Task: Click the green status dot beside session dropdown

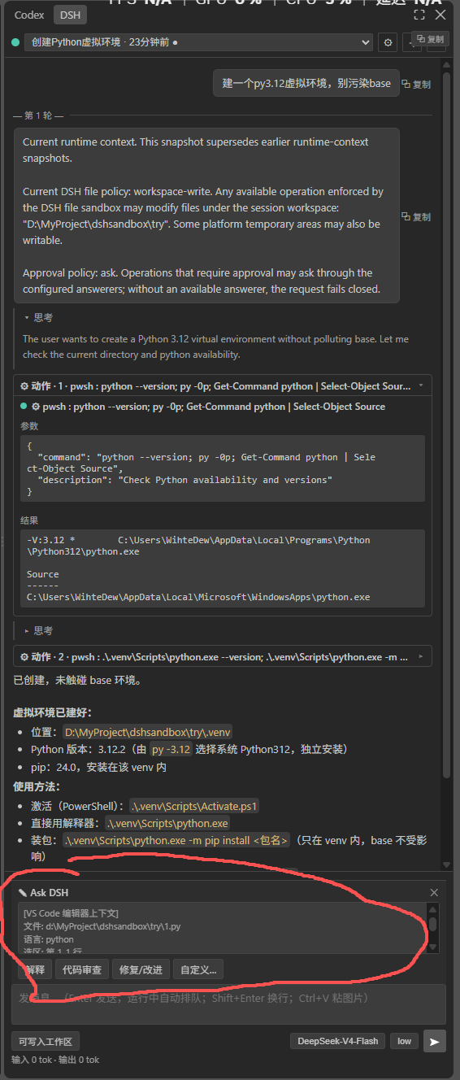Action: click(x=15, y=41)
